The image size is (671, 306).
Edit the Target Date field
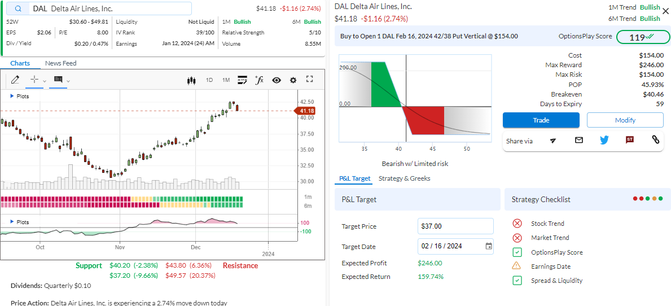(455, 246)
